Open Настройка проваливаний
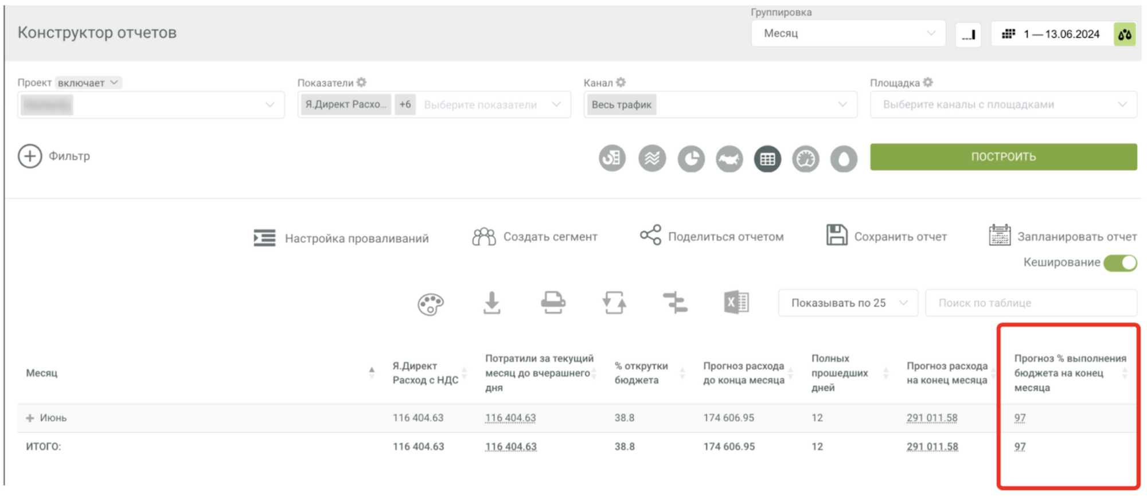1147x497 pixels. point(341,238)
